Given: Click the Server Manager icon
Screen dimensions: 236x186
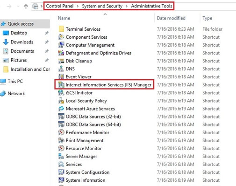Looking at the screenshot, I should click(x=61, y=156).
